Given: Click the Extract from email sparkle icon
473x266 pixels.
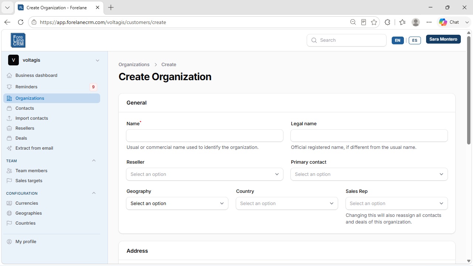Looking at the screenshot, I should [x=9, y=148].
